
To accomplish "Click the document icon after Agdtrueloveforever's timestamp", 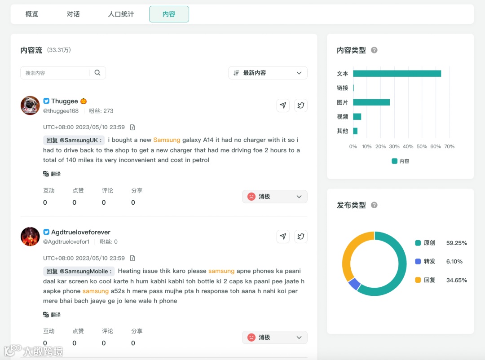I will point(132,258).
